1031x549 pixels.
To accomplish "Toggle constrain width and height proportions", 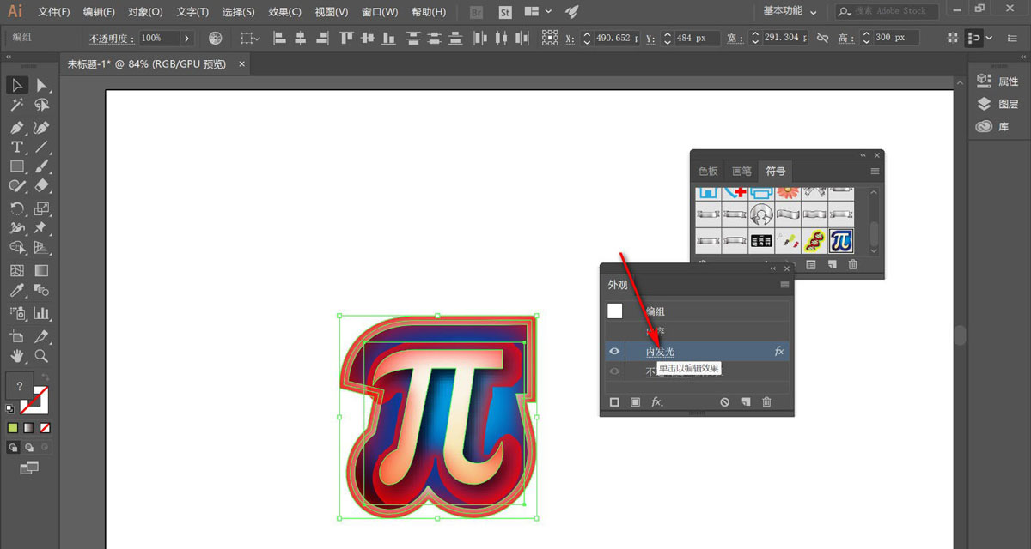I will [x=822, y=38].
